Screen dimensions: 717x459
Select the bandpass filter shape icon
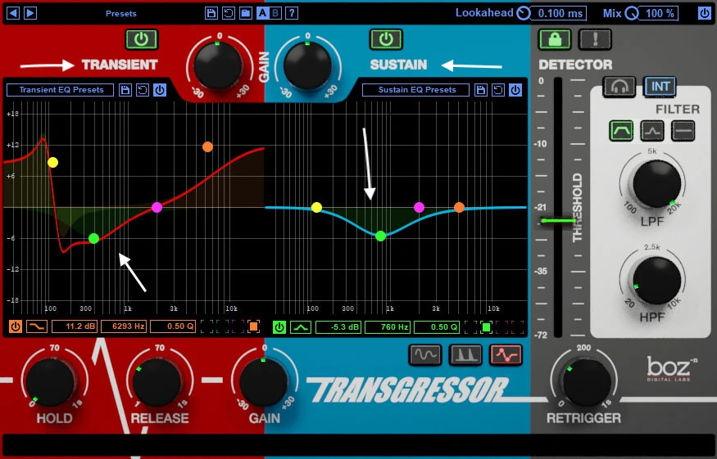621,131
